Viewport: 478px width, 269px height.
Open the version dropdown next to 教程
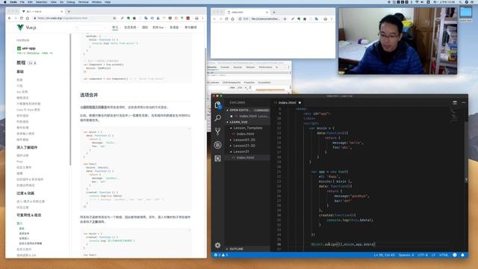pos(32,63)
